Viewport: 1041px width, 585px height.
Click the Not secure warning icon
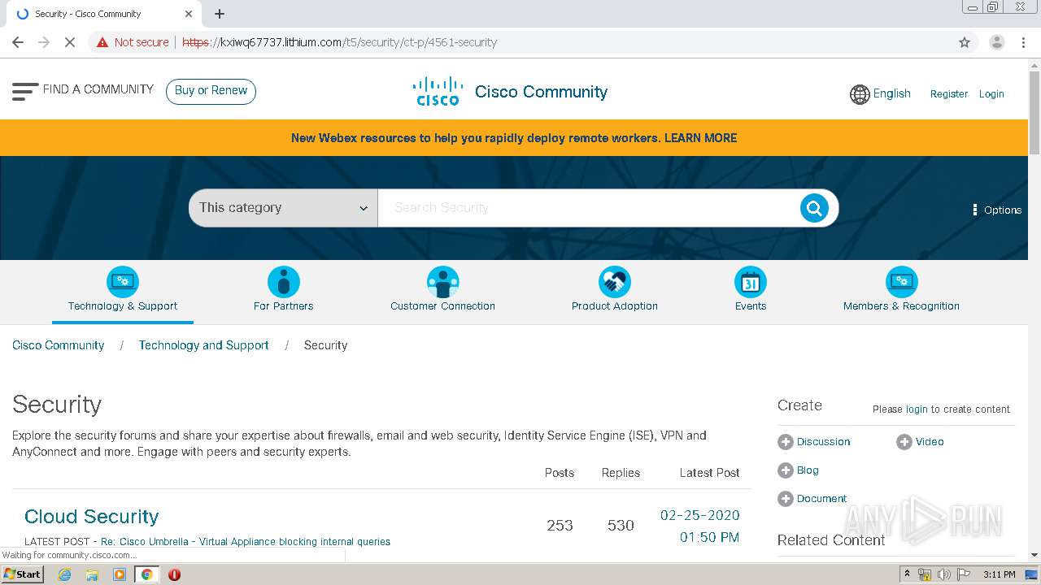tap(102, 42)
